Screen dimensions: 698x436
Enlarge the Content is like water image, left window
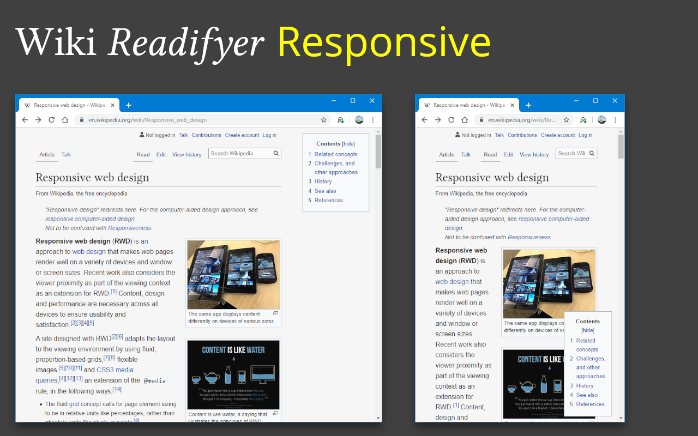coord(275,414)
